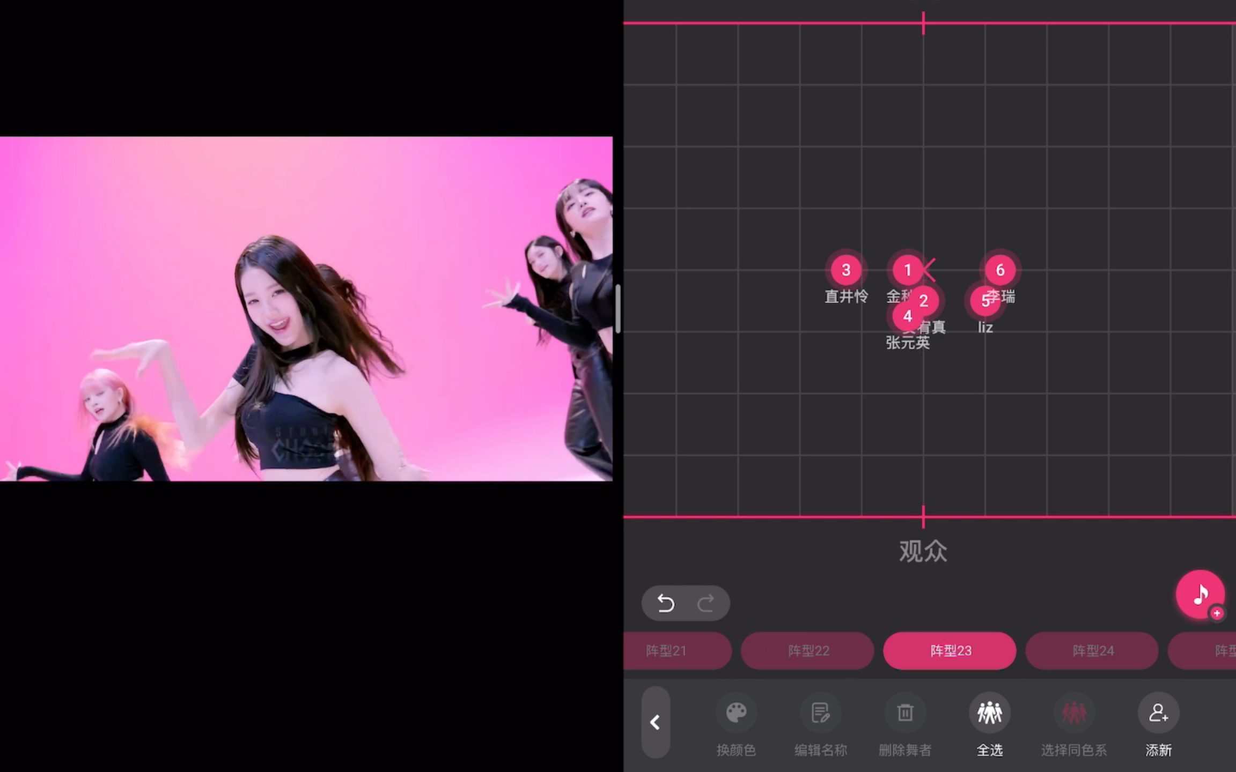Image resolution: width=1236 pixels, height=772 pixels.
Task: Select dancer 6 李瑞 marker
Action: [x=1000, y=270]
